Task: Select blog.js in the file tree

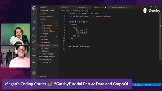Action: (48, 45)
